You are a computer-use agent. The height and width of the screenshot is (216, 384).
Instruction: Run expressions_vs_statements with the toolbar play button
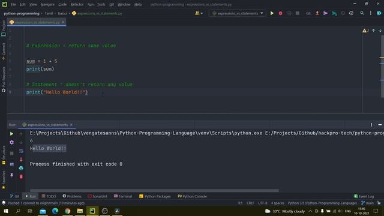click(272, 13)
